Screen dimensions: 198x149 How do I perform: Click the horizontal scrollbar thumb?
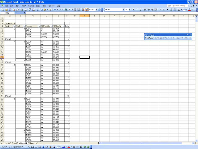click(x=141, y=143)
